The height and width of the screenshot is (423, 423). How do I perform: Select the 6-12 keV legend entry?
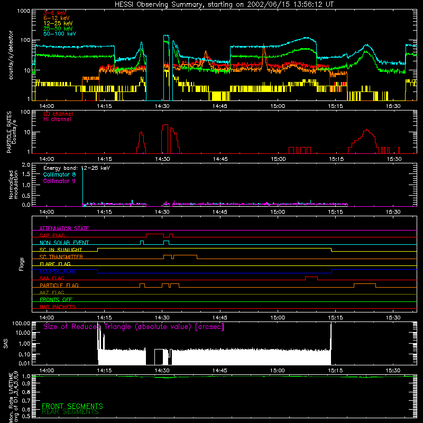point(56,18)
